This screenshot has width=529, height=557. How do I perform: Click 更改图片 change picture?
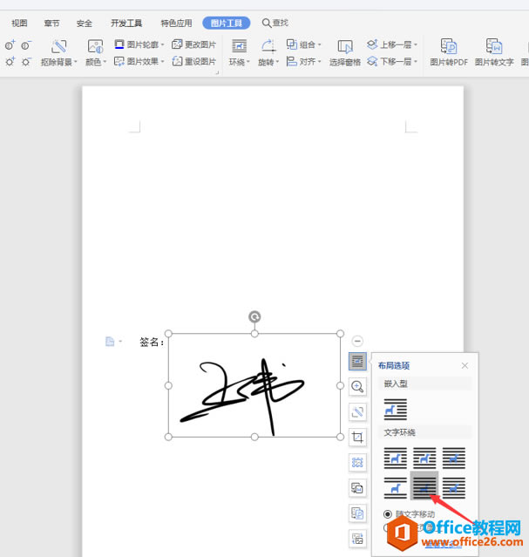pyautogui.click(x=193, y=44)
